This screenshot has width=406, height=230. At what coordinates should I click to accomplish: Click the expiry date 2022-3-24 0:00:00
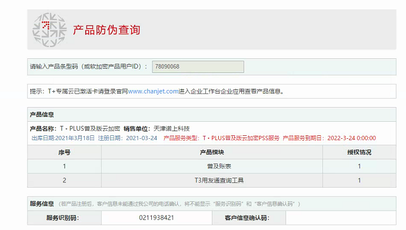[x=351, y=138]
